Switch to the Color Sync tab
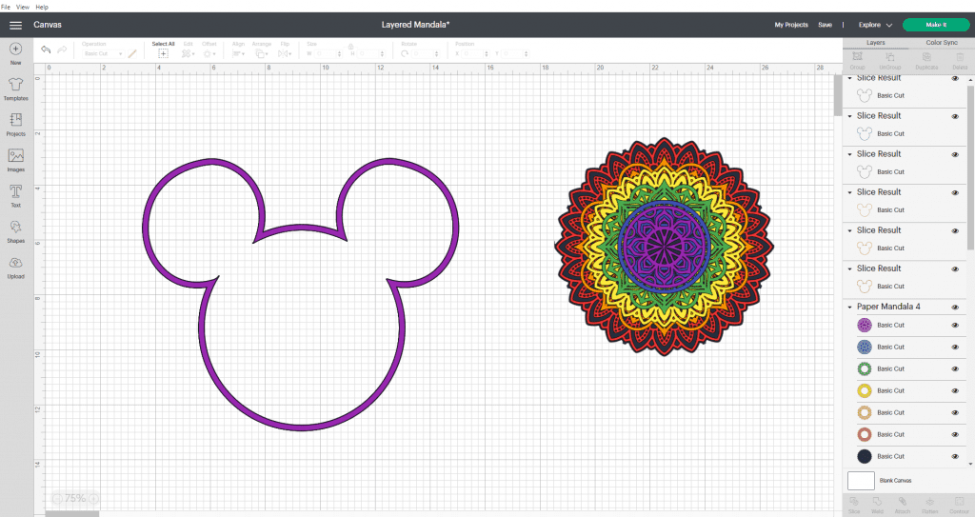The height and width of the screenshot is (517, 975). click(x=942, y=42)
